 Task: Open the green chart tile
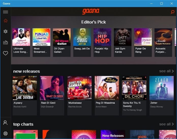[x=25, y=134]
